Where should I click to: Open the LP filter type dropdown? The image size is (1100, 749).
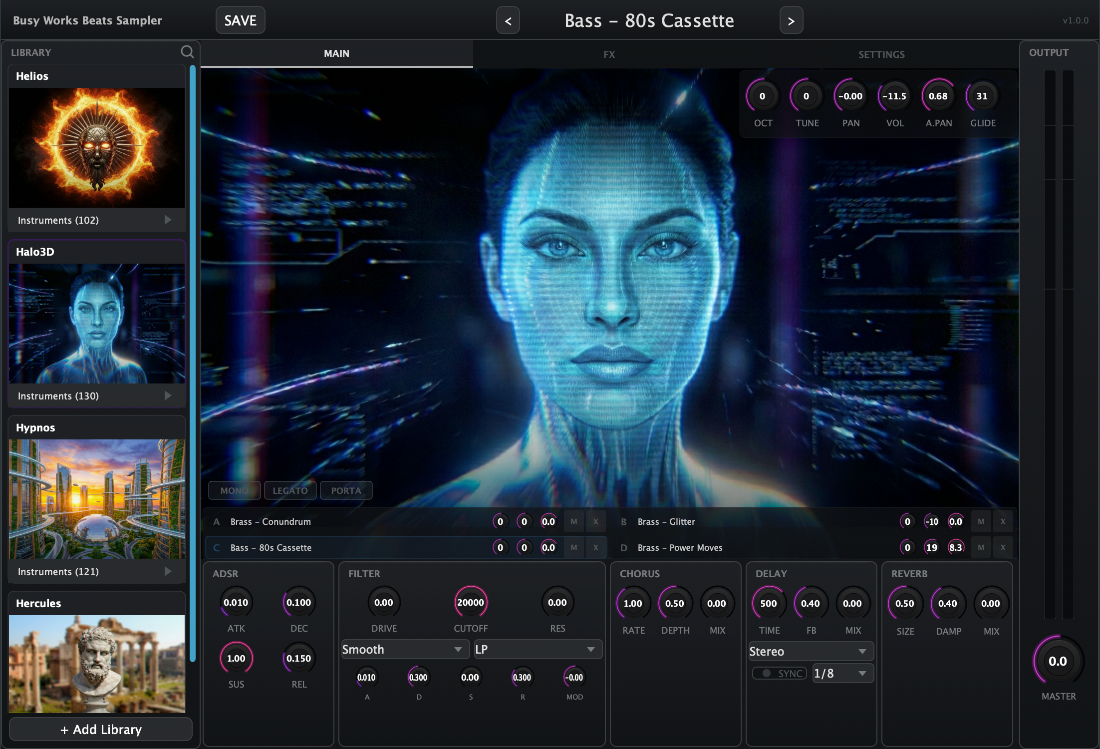pyautogui.click(x=538, y=649)
